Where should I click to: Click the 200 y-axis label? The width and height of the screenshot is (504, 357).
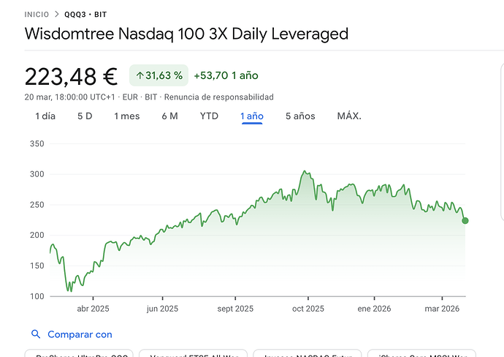(37, 235)
